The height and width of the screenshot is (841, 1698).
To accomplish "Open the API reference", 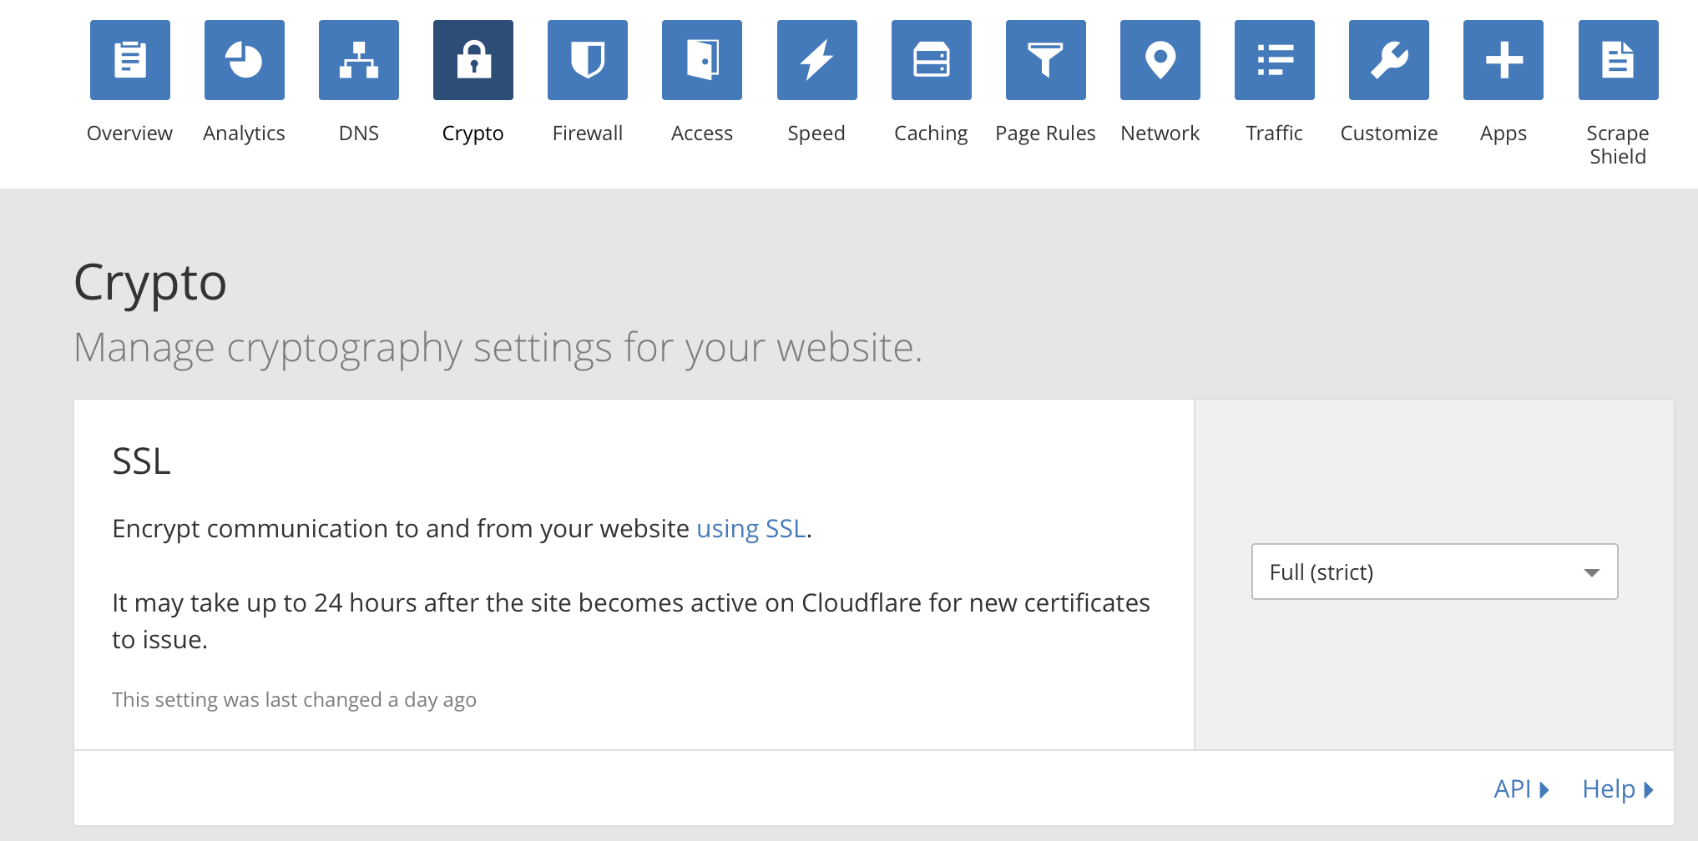I will (x=1513, y=788).
